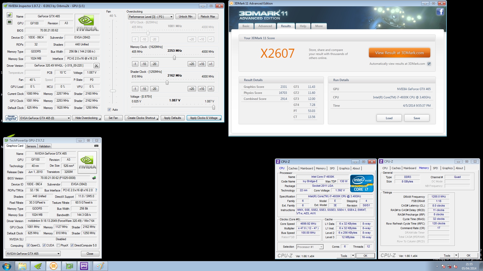Open the orange 3DMark taskbar icon

[x=53, y=266]
